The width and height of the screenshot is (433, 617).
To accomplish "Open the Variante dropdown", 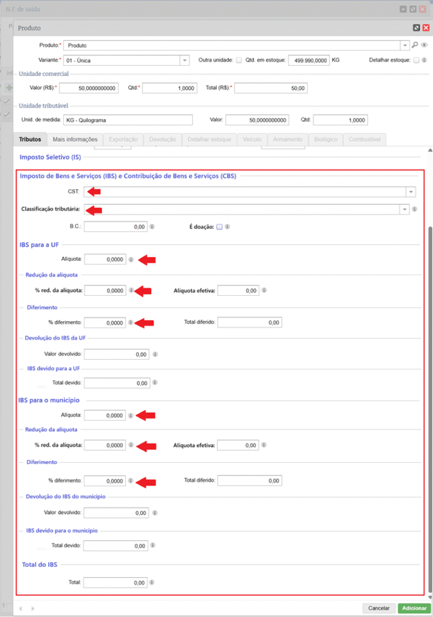I will [x=184, y=60].
